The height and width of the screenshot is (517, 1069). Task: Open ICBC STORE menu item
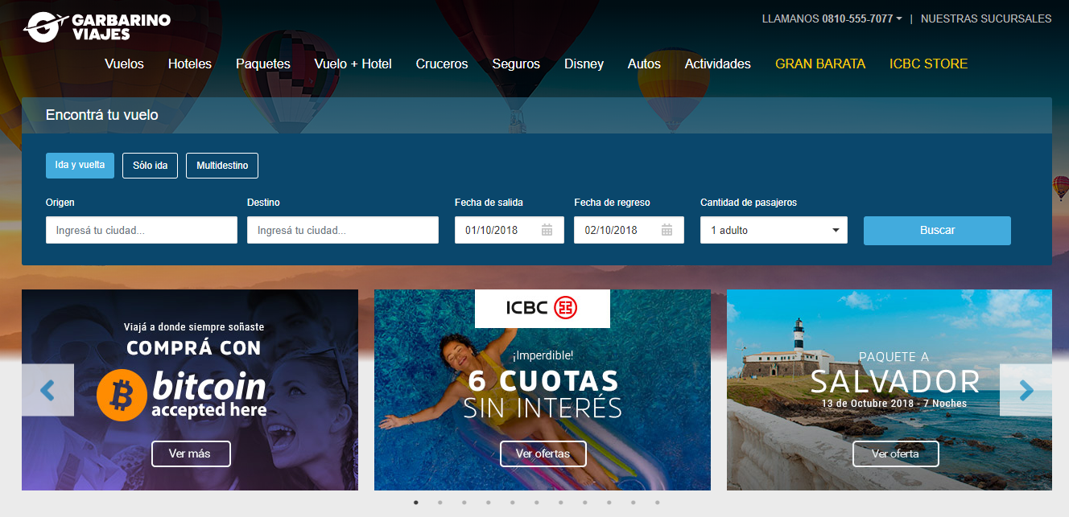click(929, 64)
